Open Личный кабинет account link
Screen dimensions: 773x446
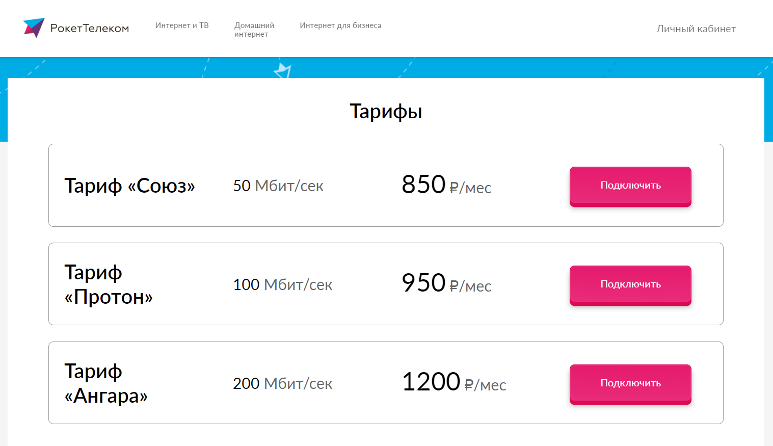point(696,29)
